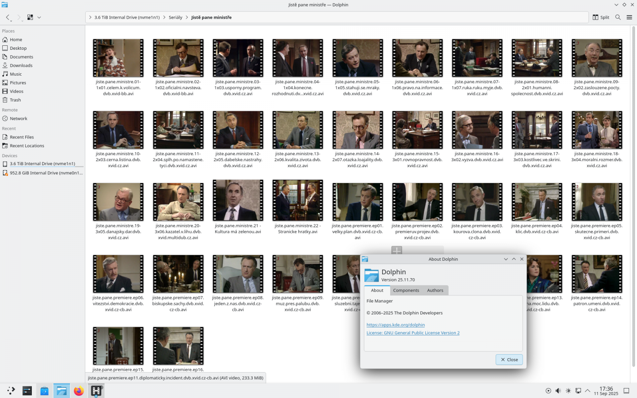Select thumbnail for premiere.ep06 vitezstvi.demokracie
This screenshot has height=398, width=637.
118,274
